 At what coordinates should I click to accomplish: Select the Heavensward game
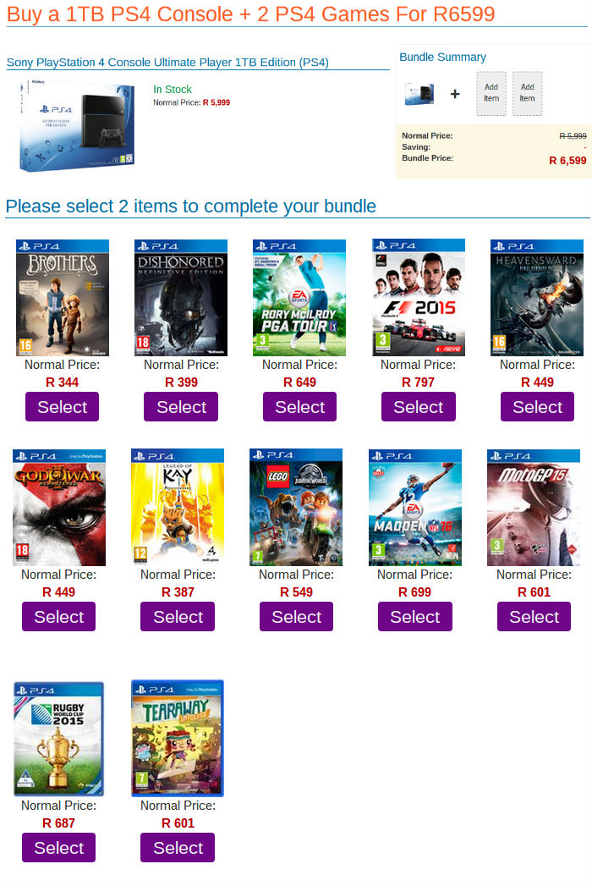(x=537, y=407)
